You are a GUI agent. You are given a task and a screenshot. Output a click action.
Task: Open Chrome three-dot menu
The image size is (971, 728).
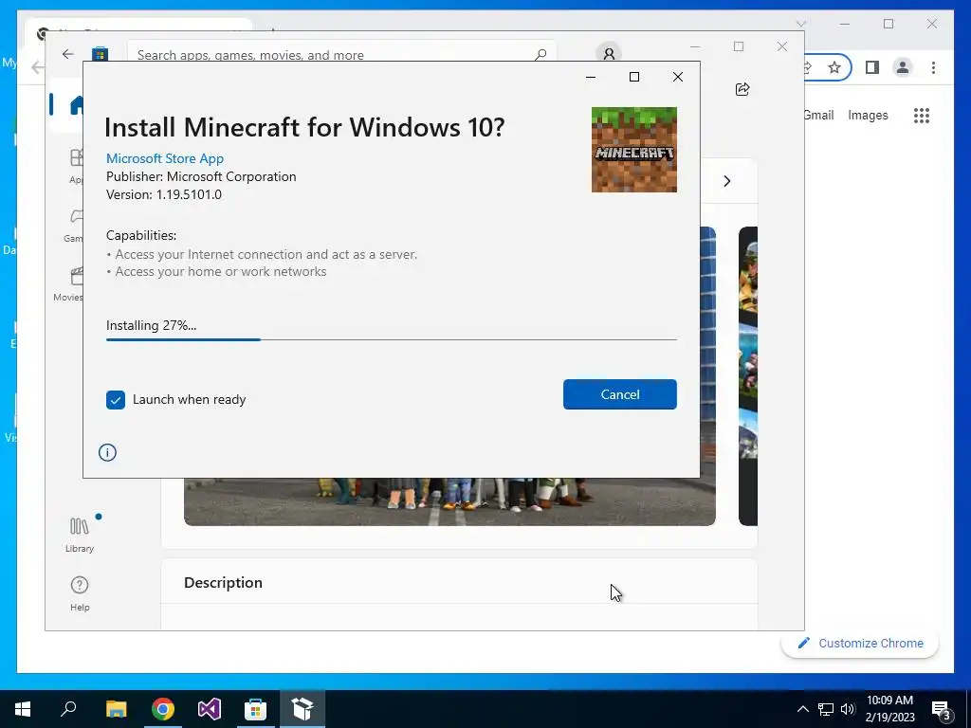click(x=933, y=67)
